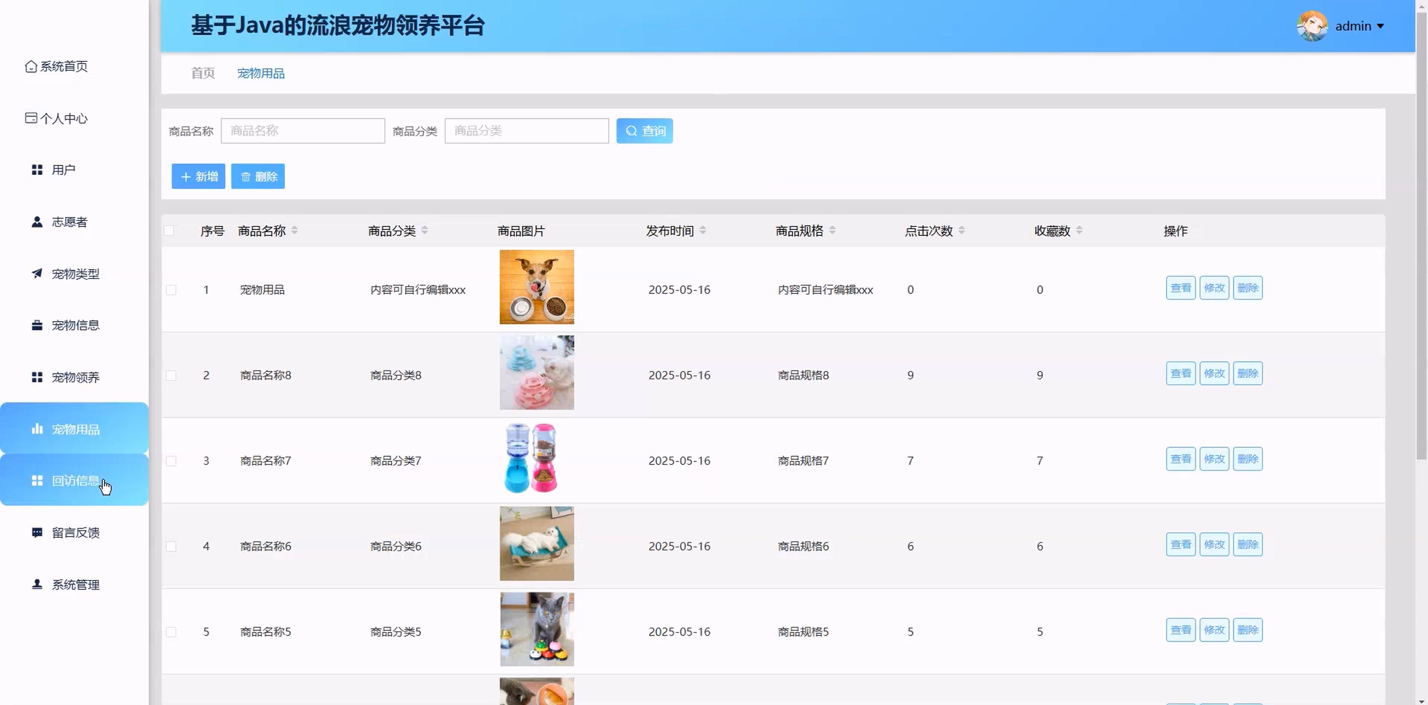This screenshot has height=705, width=1428.
Task: Click the briefcase icon beside 宠物信息
Action: click(37, 325)
